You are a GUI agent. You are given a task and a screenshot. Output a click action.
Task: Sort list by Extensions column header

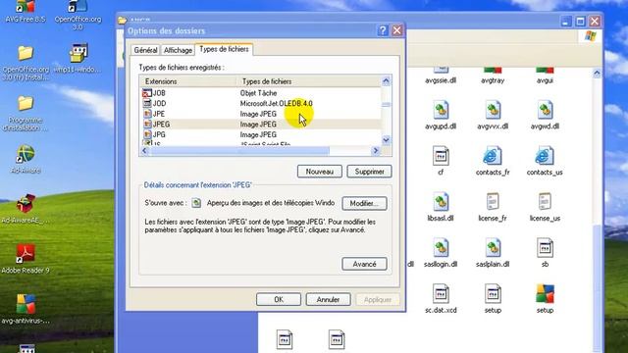(x=188, y=81)
